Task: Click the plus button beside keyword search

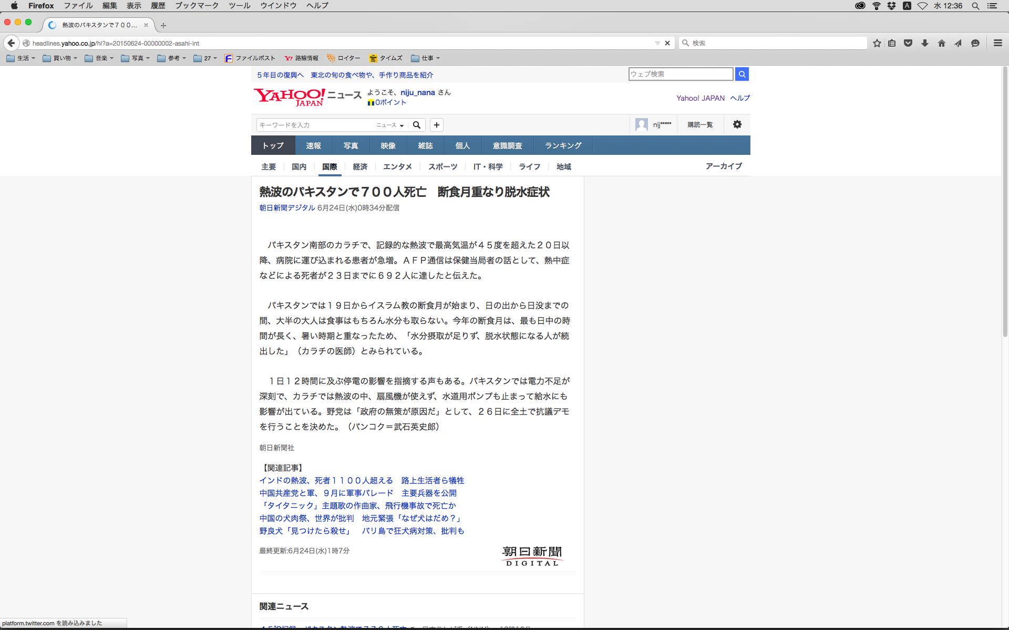Action: tap(436, 125)
